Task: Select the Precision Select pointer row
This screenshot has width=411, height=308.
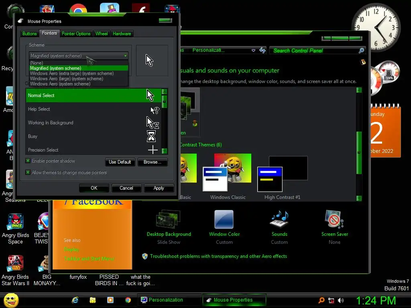Action: coord(94,150)
